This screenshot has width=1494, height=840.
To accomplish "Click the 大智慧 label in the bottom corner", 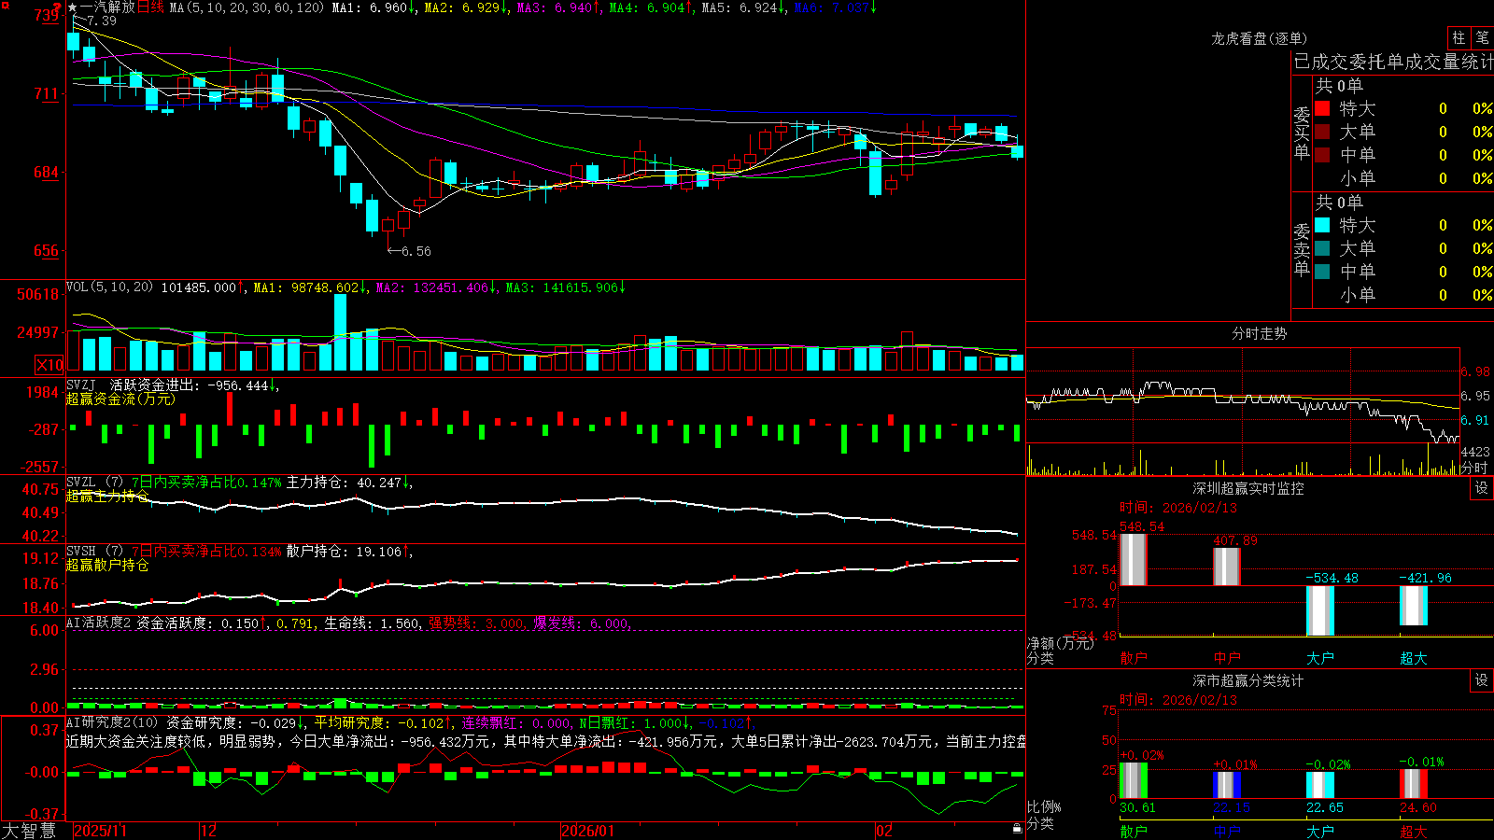I will pyautogui.click(x=29, y=830).
